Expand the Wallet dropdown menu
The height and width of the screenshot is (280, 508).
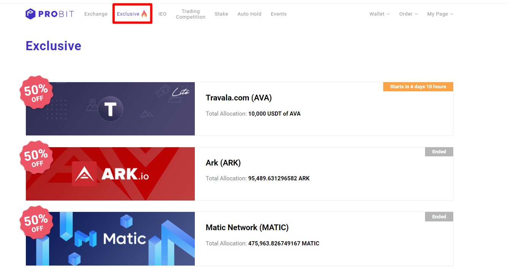point(379,14)
